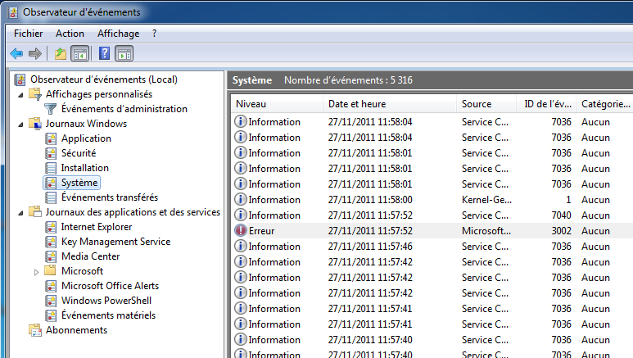Screen dimensions: 633x358
Task: Select the Sécurité log
Action: tap(78, 153)
